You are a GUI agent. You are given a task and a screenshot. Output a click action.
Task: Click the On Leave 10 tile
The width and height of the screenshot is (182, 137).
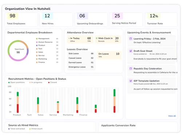[x=109, y=55]
